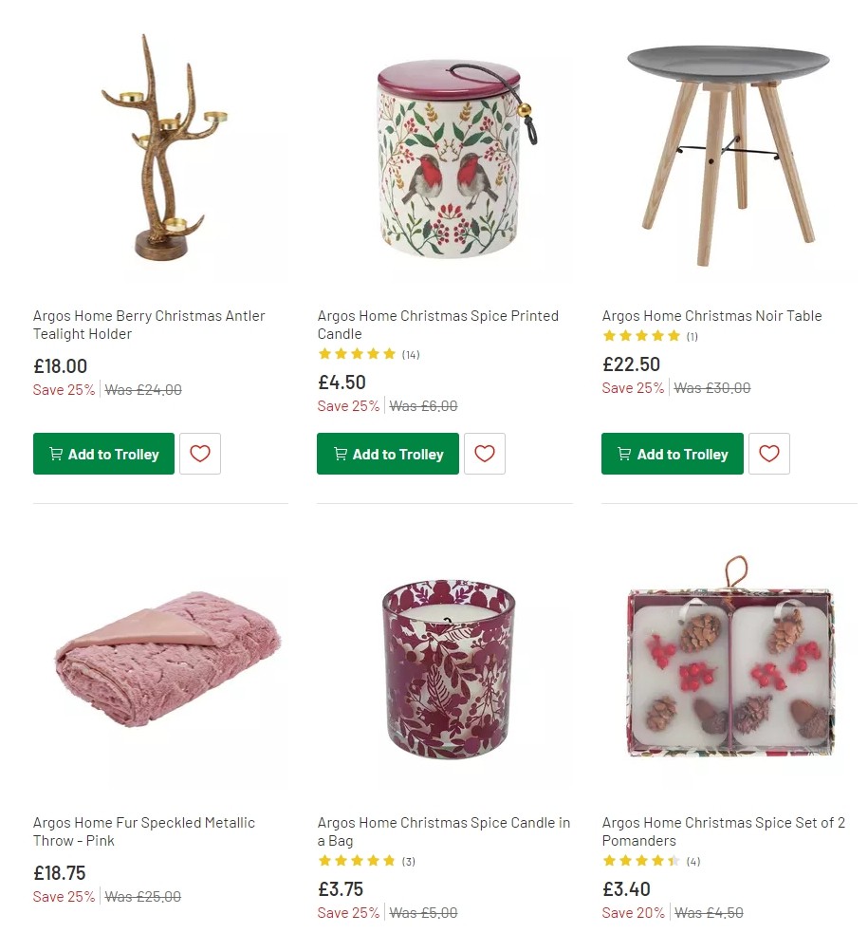Open the Antler Tealight Holder product link
Screen dimensions: 868x933
pos(149,325)
